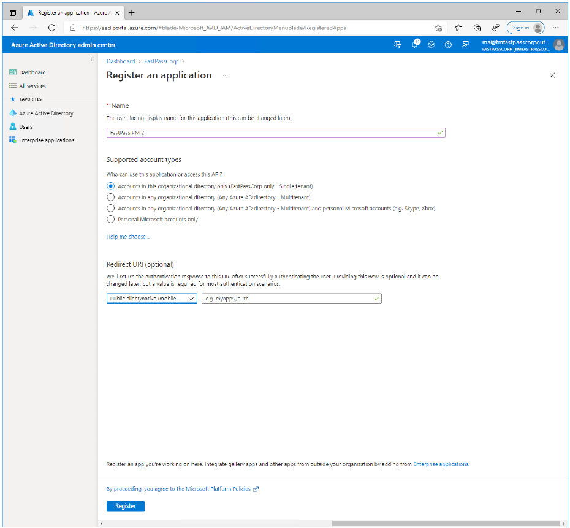Select Personal Microsoft accounts only option
This screenshot has height=528, width=570.
point(110,220)
